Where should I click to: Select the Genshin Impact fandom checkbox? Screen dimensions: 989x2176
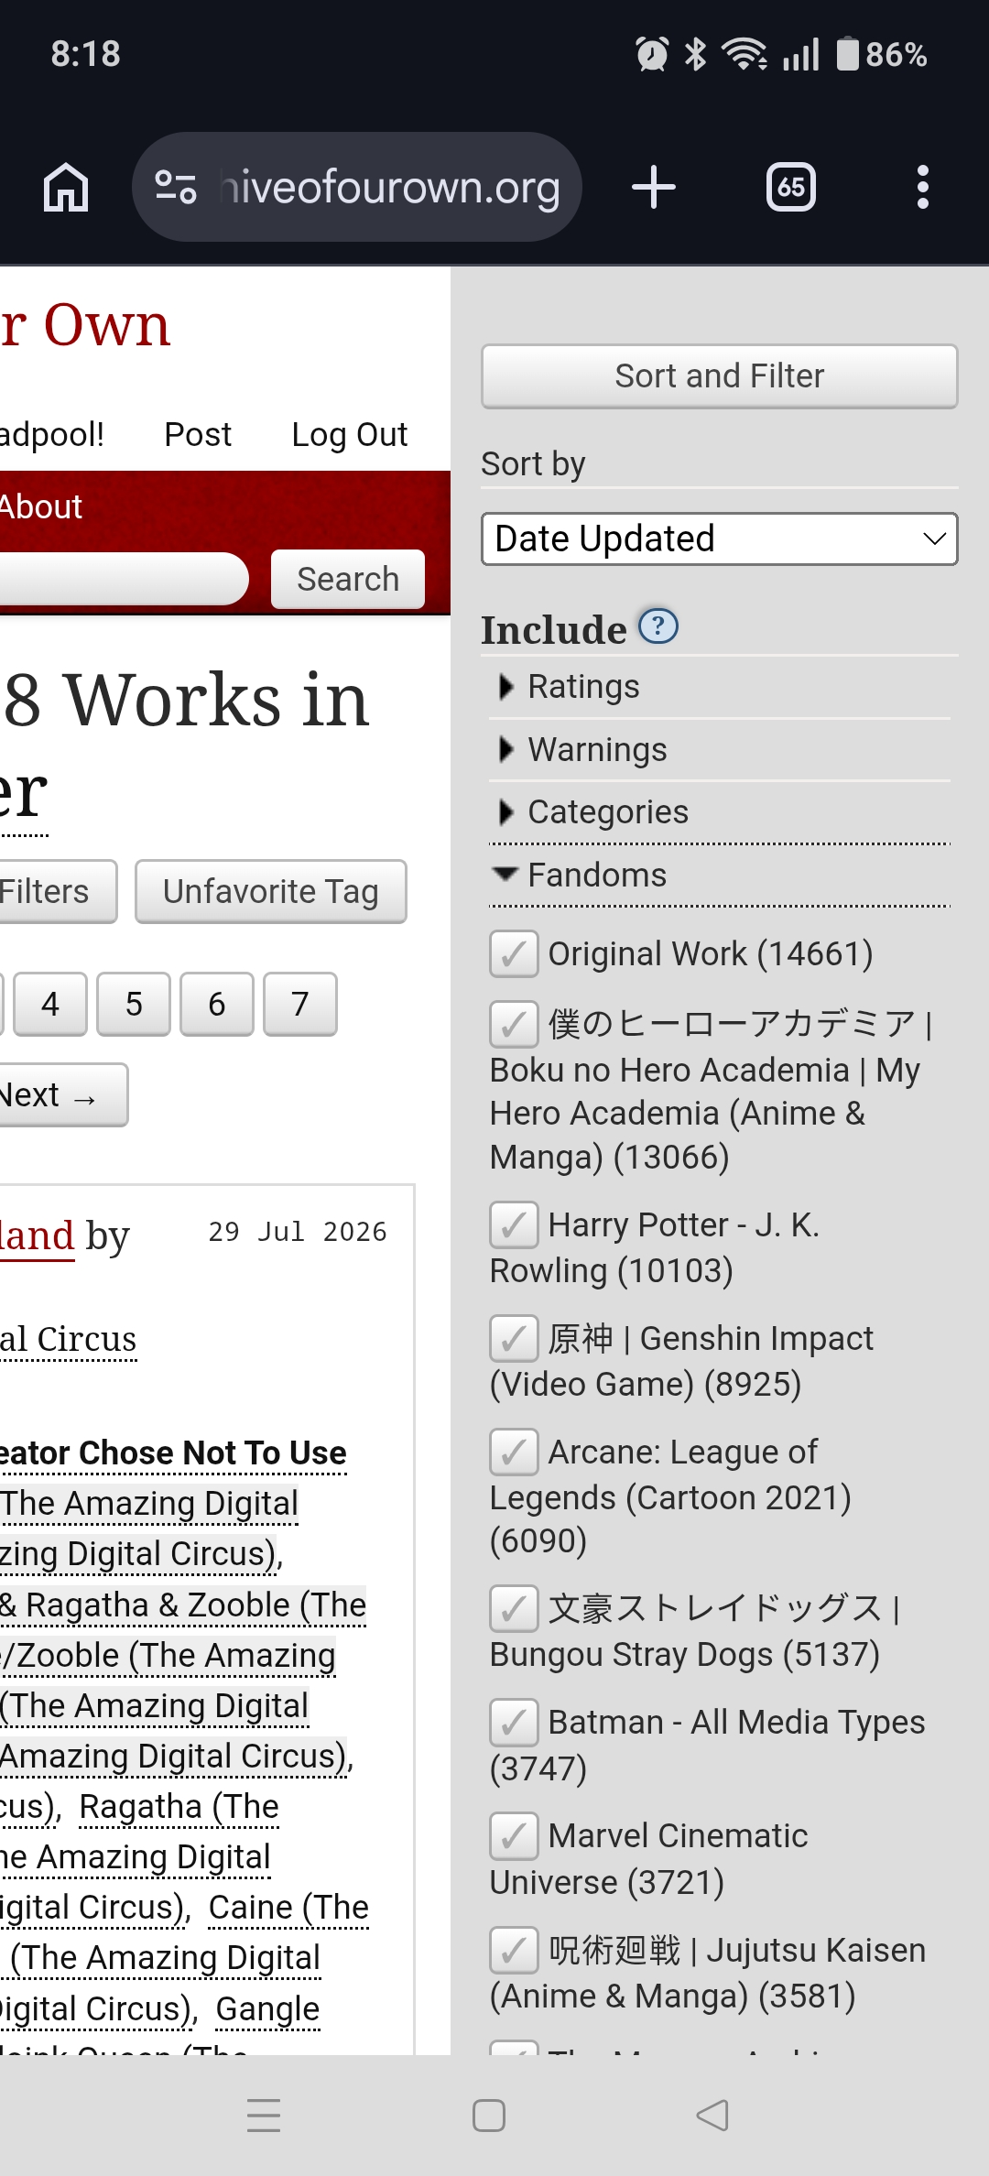(x=514, y=1339)
